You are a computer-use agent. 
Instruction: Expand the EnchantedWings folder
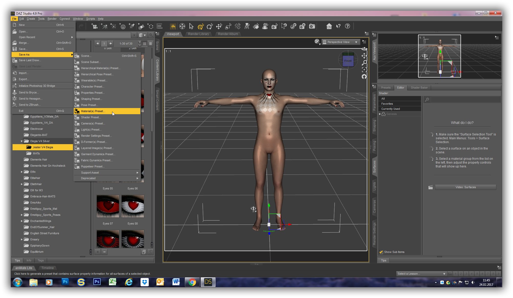pyautogui.click(x=22, y=221)
